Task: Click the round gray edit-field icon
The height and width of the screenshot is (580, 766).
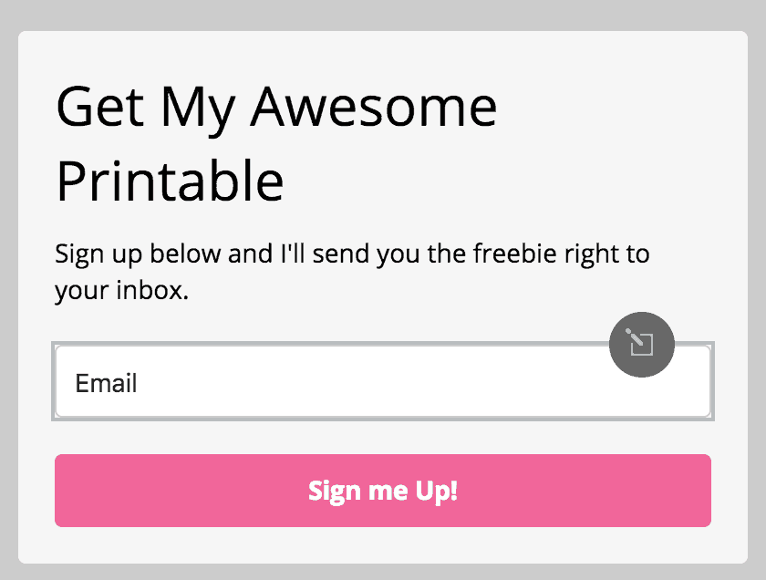Action: coord(641,345)
